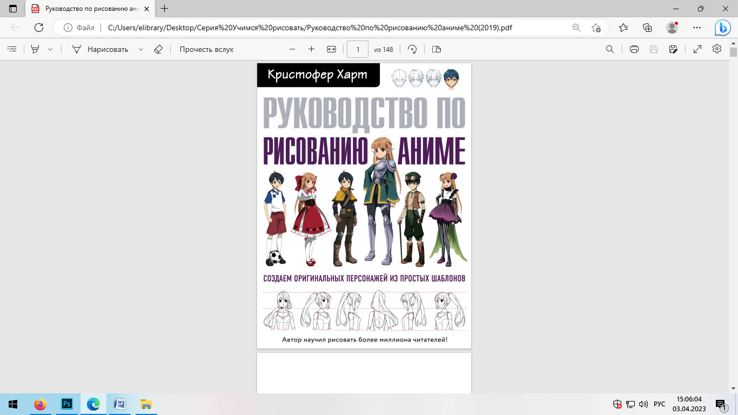Image resolution: width=738 pixels, height=415 pixels.
Task: Expand highlighter color options dropdown
Action: tap(50, 49)
